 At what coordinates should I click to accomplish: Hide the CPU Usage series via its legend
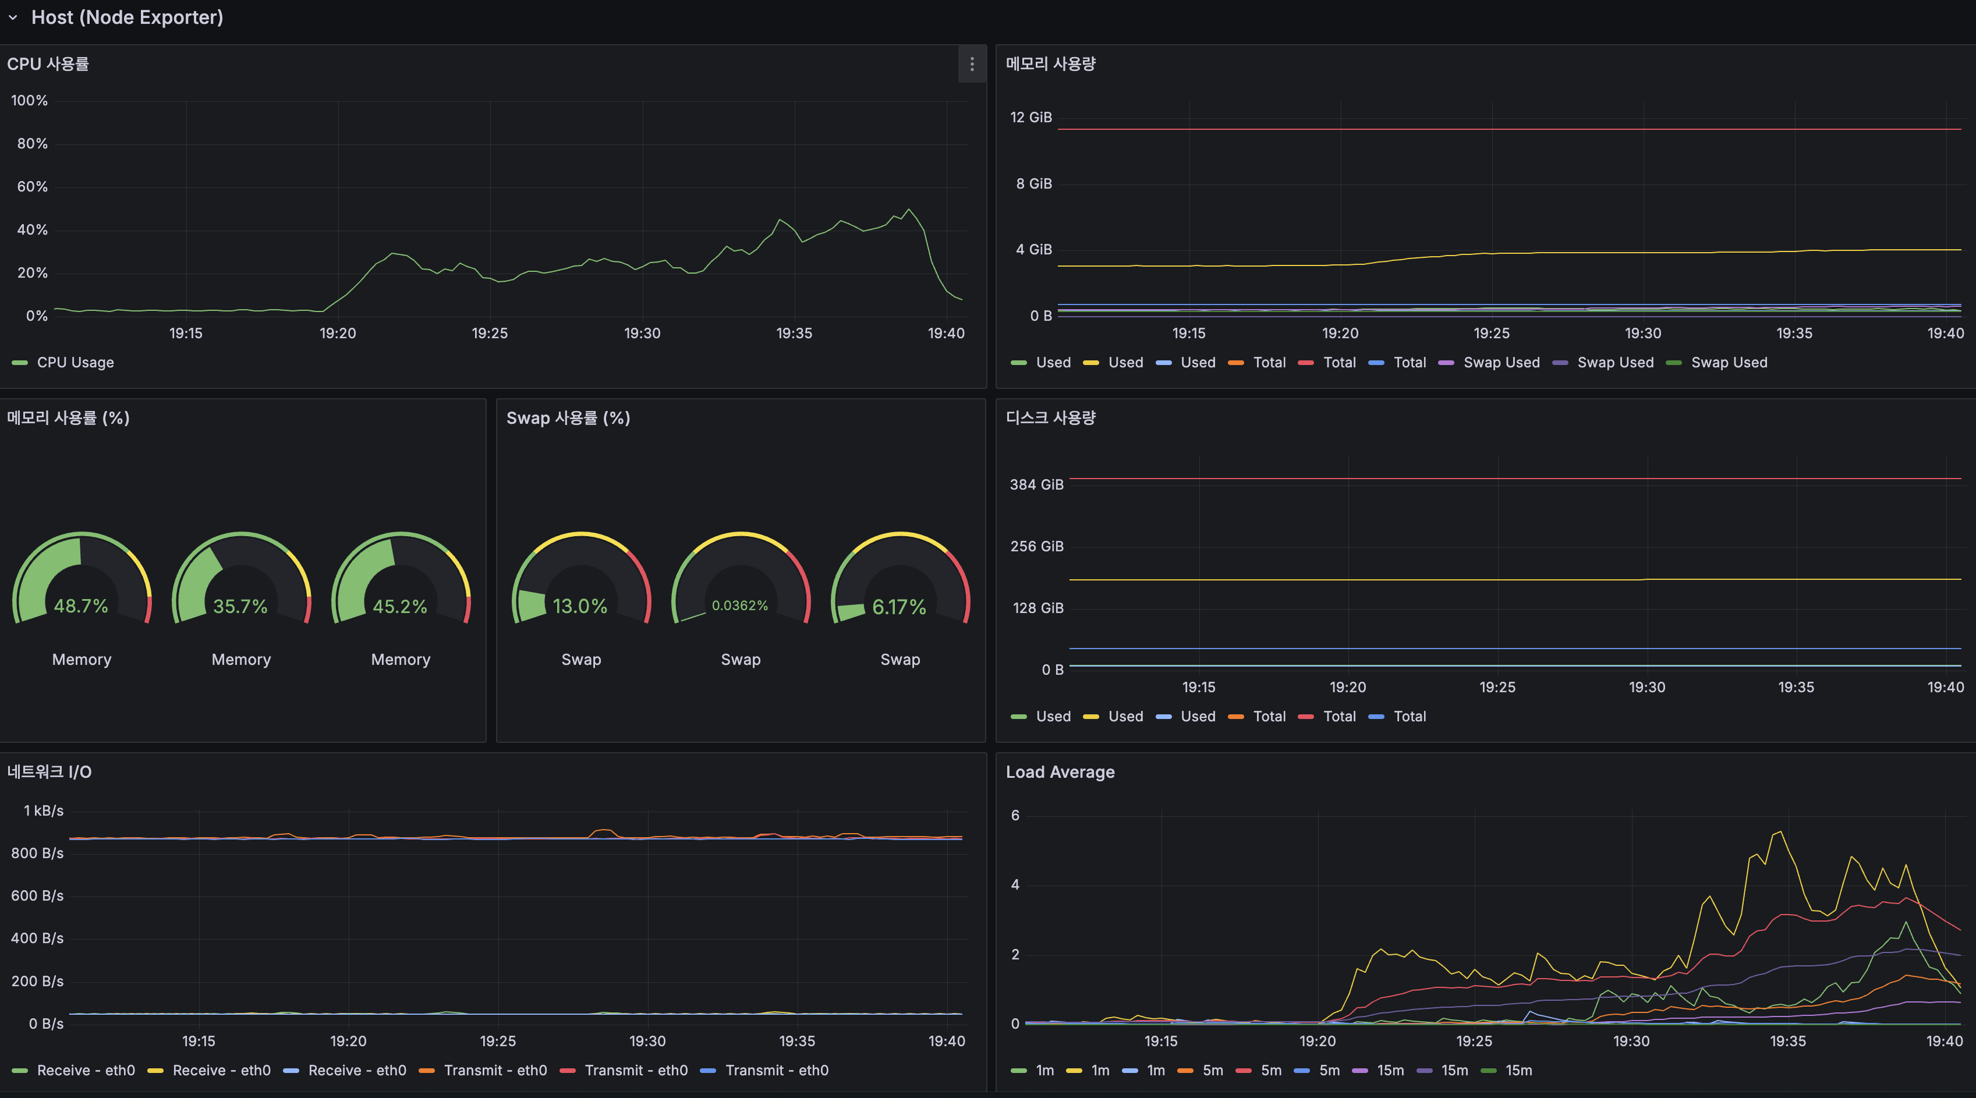(x=75, y=362)
